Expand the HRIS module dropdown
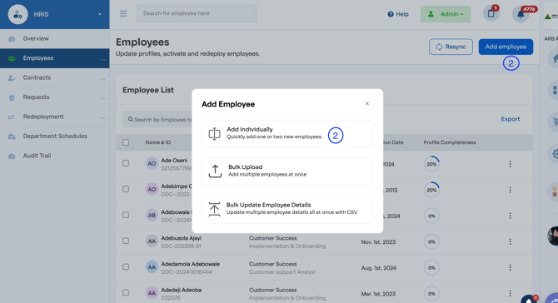This screenshot has height=303, width=558. click(x=100, y=14)
